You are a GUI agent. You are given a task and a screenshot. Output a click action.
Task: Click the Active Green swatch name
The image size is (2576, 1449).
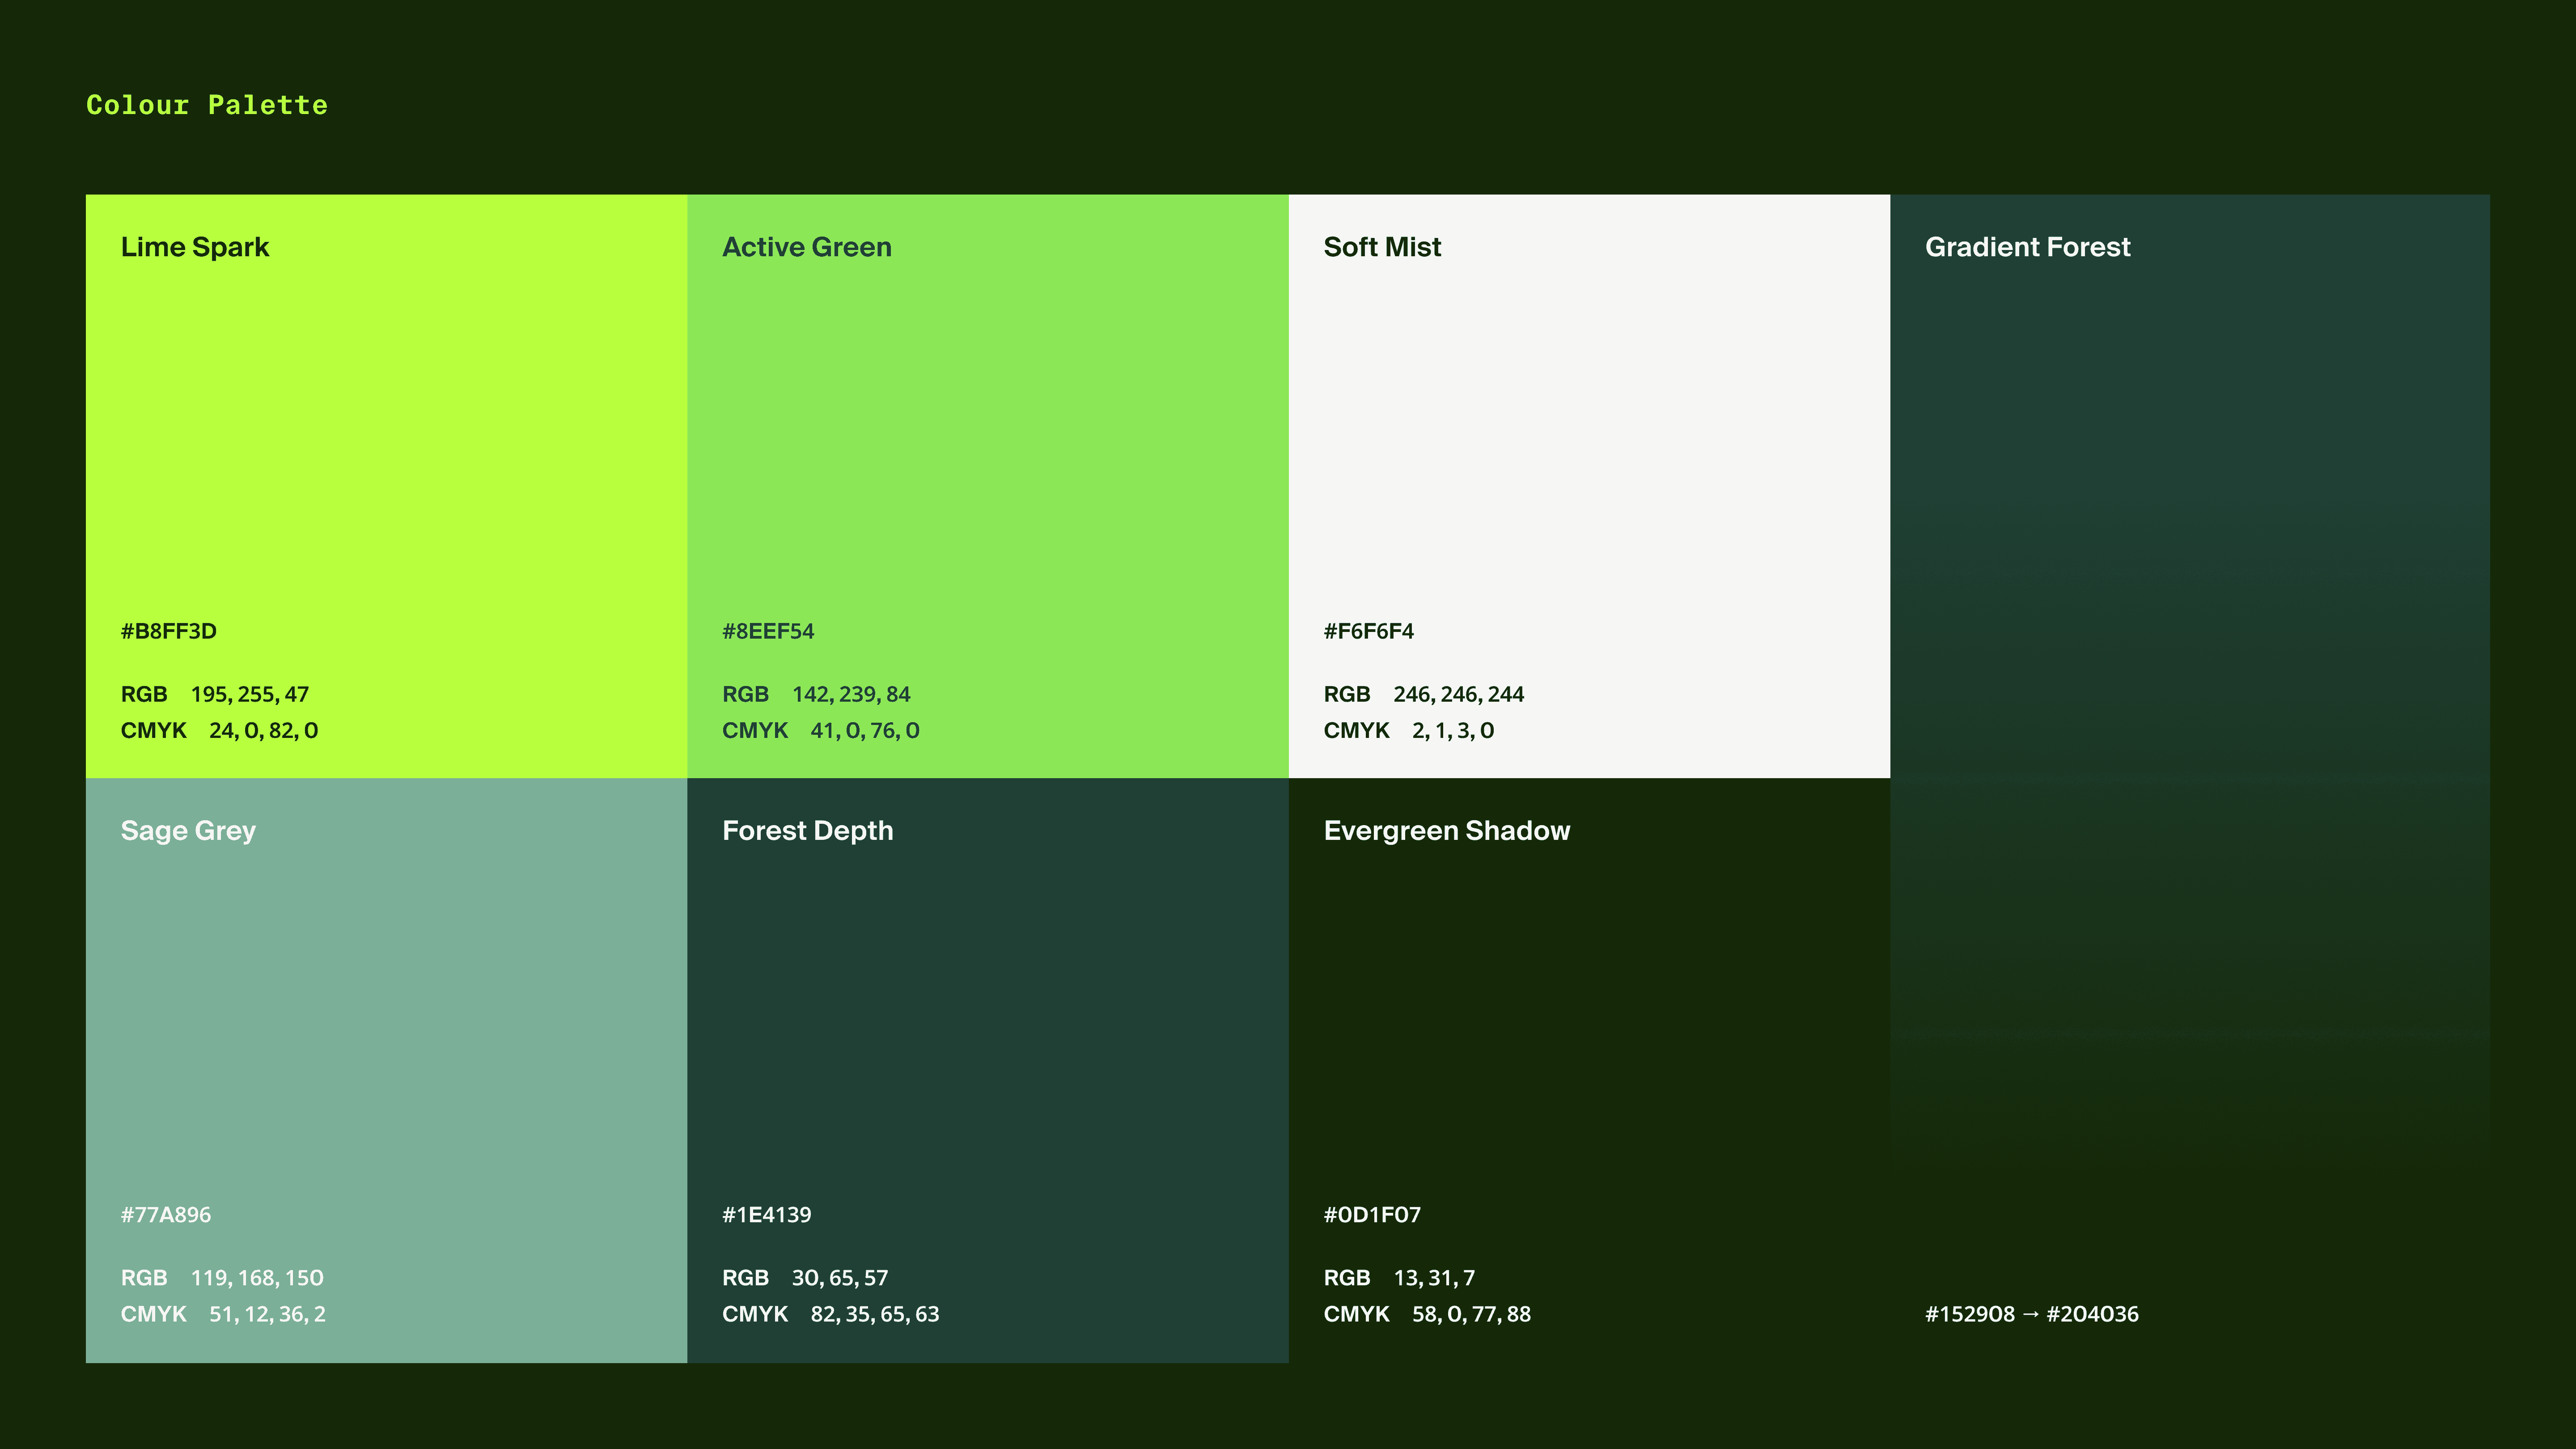[x=807, y=247]
